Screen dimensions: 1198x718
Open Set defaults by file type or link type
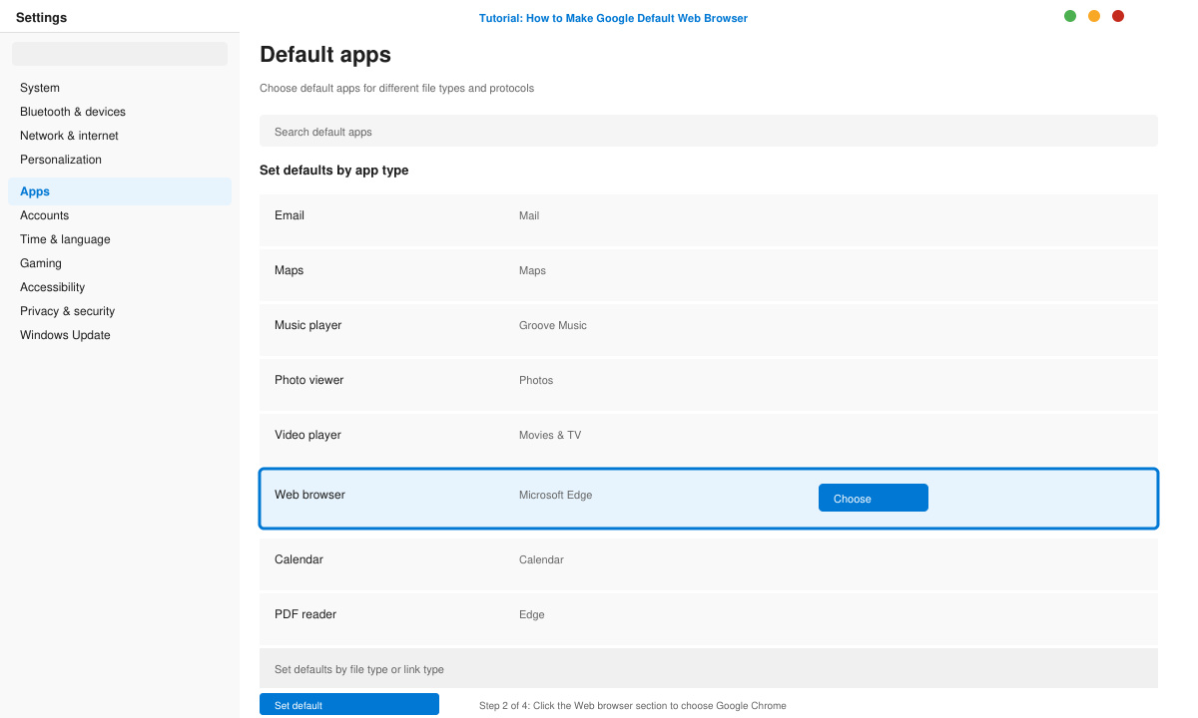[709, 668]
